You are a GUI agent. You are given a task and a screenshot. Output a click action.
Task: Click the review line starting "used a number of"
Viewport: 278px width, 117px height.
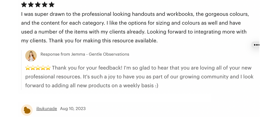coord(134,32)
